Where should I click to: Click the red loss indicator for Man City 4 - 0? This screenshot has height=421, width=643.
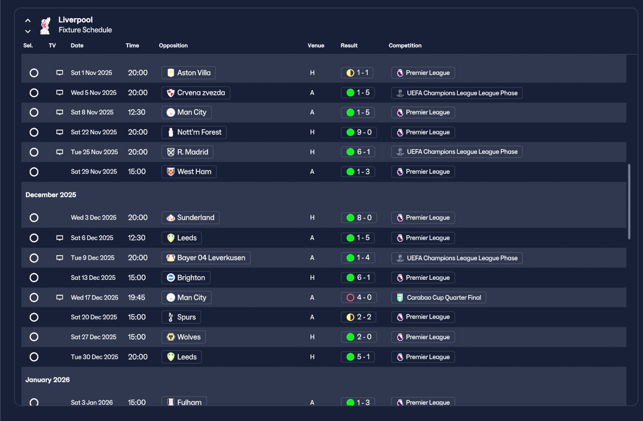pos(351,297)
